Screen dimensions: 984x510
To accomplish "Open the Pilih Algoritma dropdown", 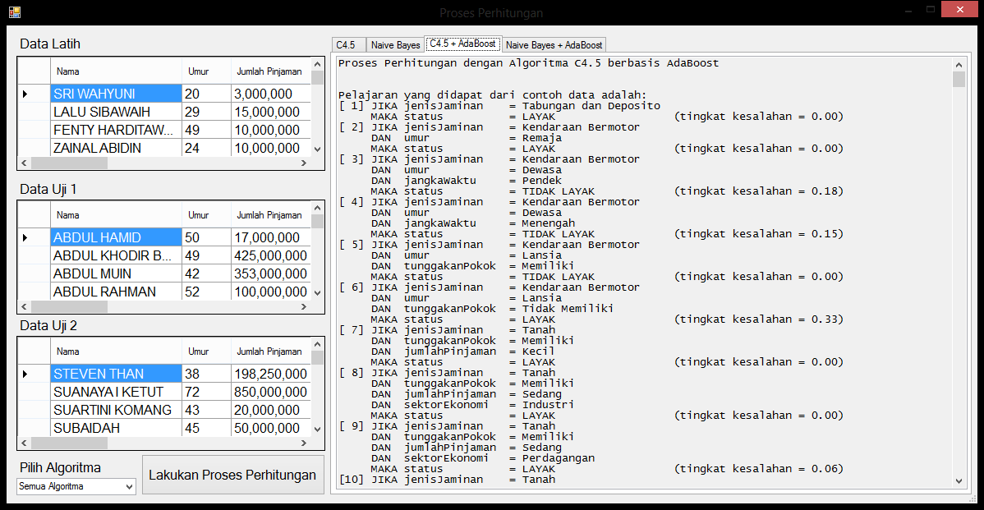I will point(76,487).
